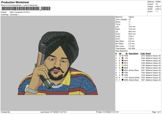Click the Right: label

point(118,29)
